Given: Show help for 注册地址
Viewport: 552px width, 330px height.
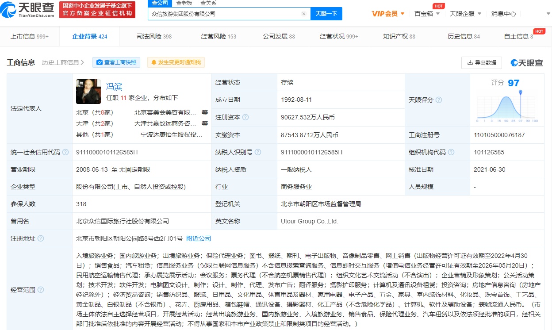Looking at the screenshot, I should [x=41, y=238].
